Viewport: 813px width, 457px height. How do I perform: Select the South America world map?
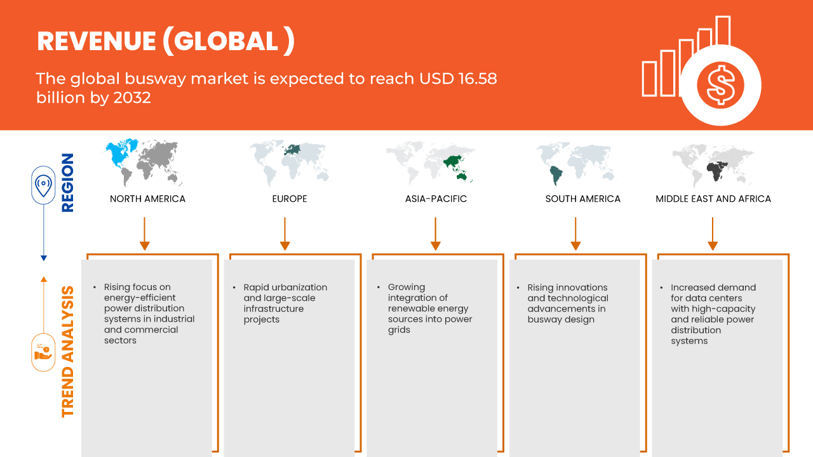click(x=576, y=164)
